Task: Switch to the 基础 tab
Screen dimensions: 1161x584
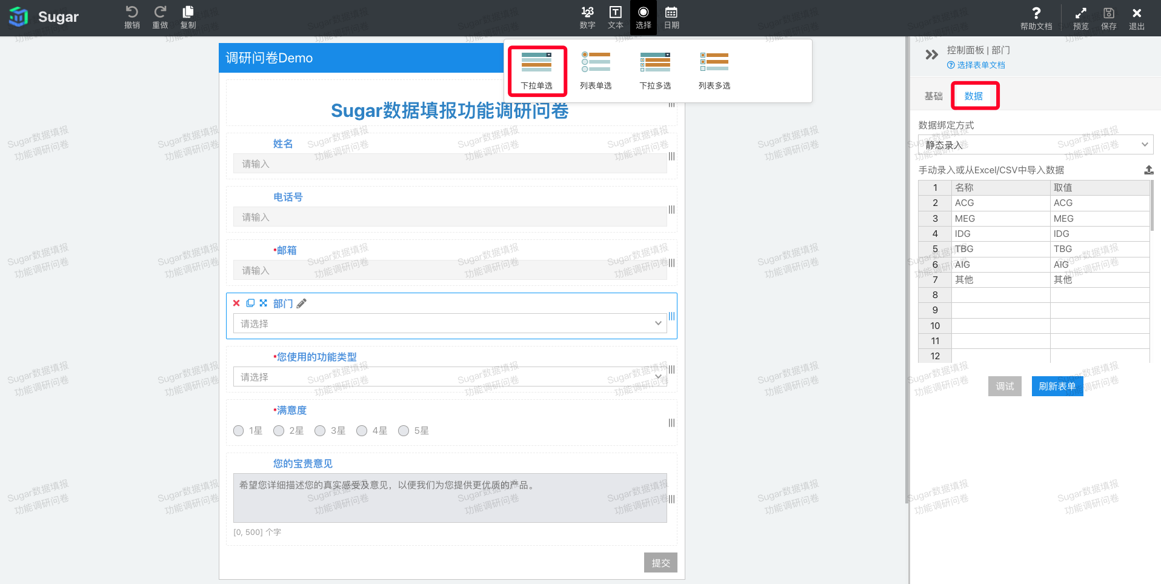Action: tap(933, 96)
